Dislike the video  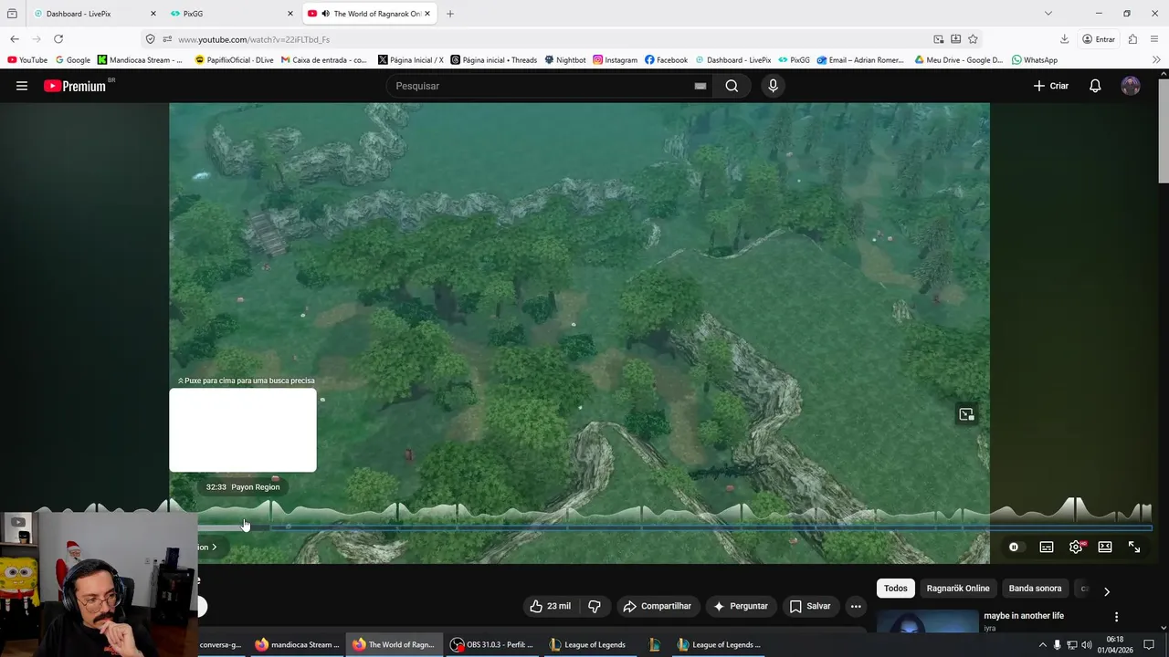coord(595,606)
